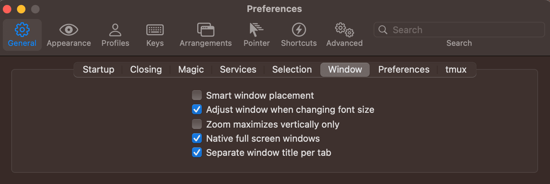Open the General preferences gear icon
Image resolution: width=550 pixels, height=184 pixels.
click(x=22, y=30)
